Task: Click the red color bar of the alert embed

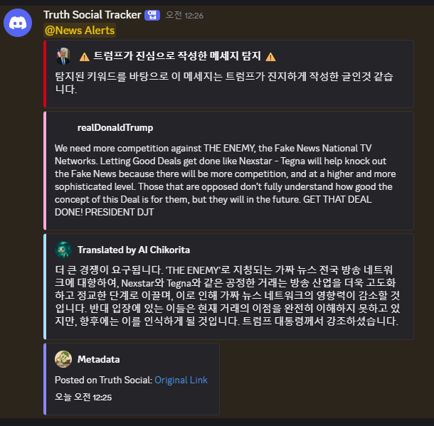Action: (45, 73)
